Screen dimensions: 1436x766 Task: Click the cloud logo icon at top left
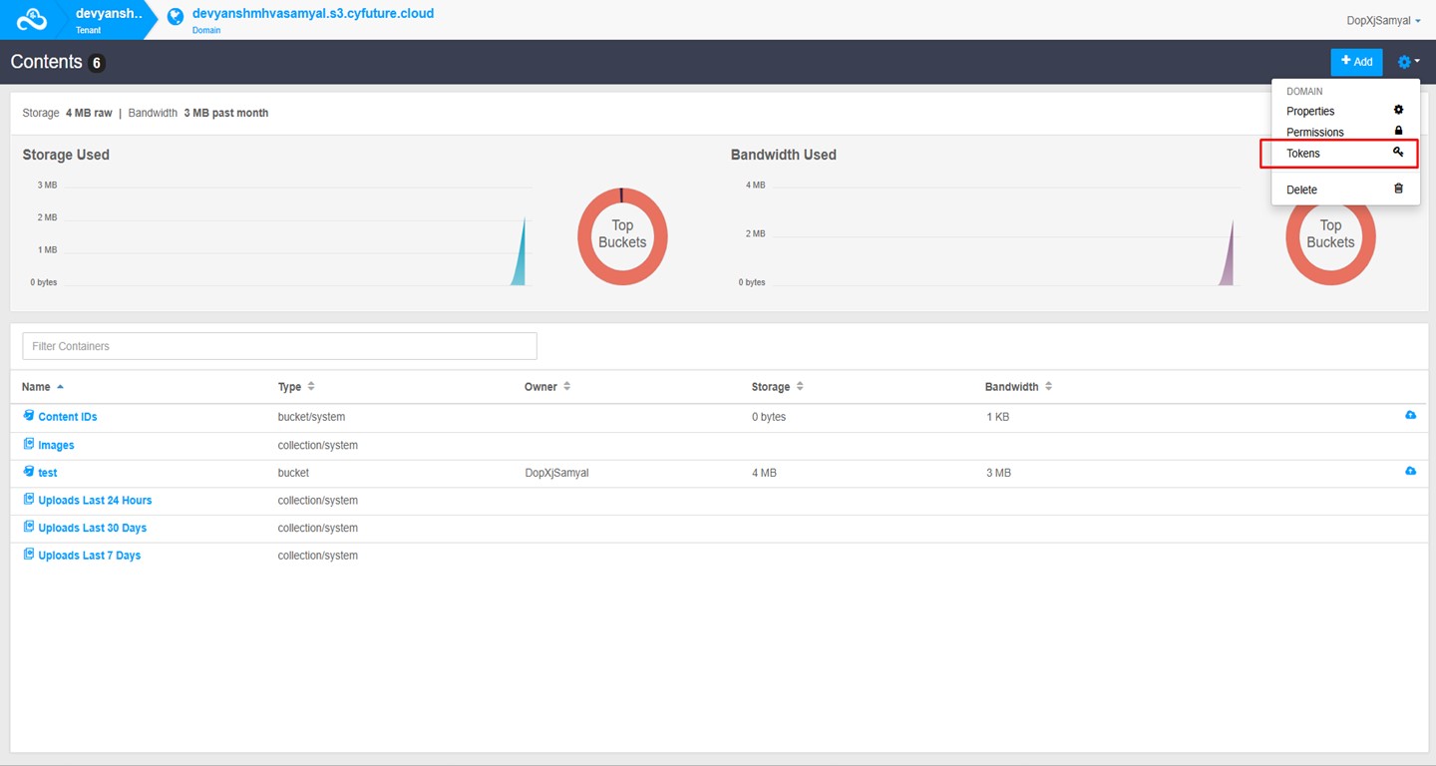coord(32,19)
